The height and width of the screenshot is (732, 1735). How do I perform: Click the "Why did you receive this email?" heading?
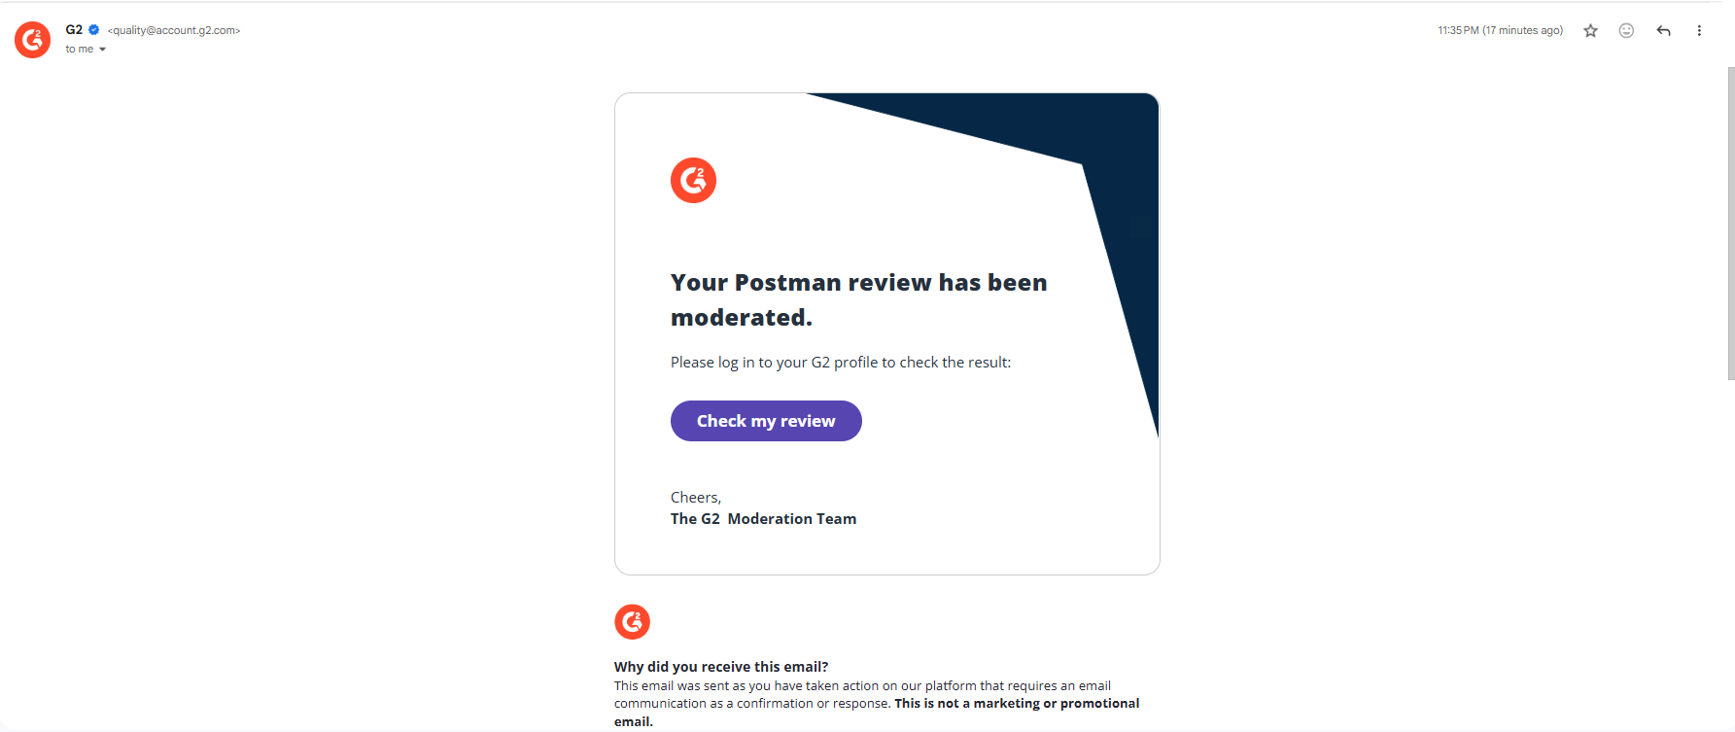tap(720, 667)
